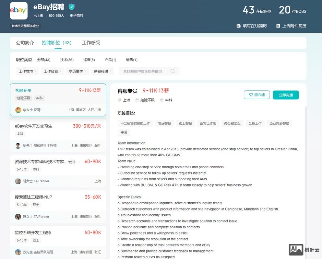This screenshot has height=259, width=322.
Task: Click the job keyword search input field
Action: (x=144, y=71)
